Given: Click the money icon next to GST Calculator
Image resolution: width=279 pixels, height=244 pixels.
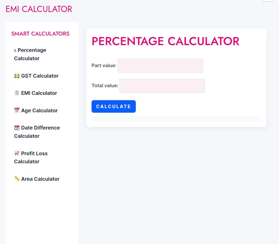Looking at the screenshot, I should [x=17, y=76].
